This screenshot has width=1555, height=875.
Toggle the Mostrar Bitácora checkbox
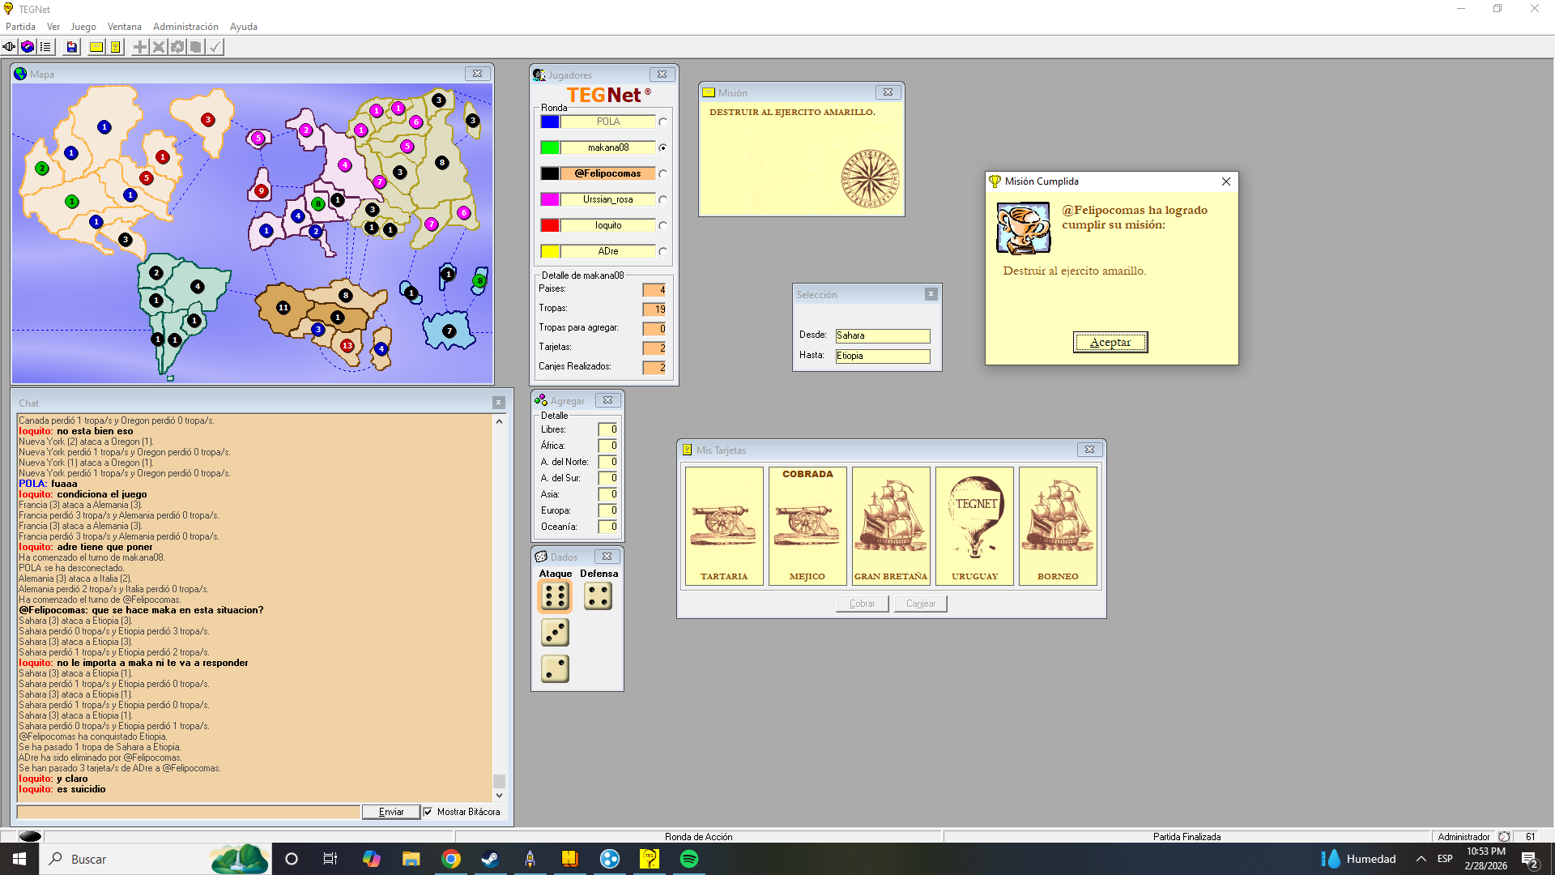pos(428,812)
